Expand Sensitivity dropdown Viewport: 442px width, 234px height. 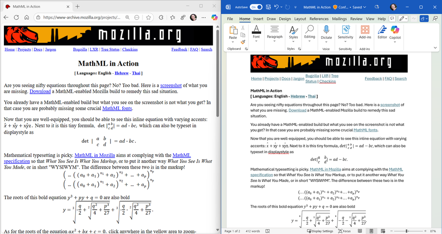click(345, 42)
